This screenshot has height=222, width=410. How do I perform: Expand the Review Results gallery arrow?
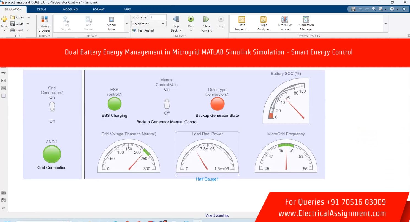click(385, 24)
